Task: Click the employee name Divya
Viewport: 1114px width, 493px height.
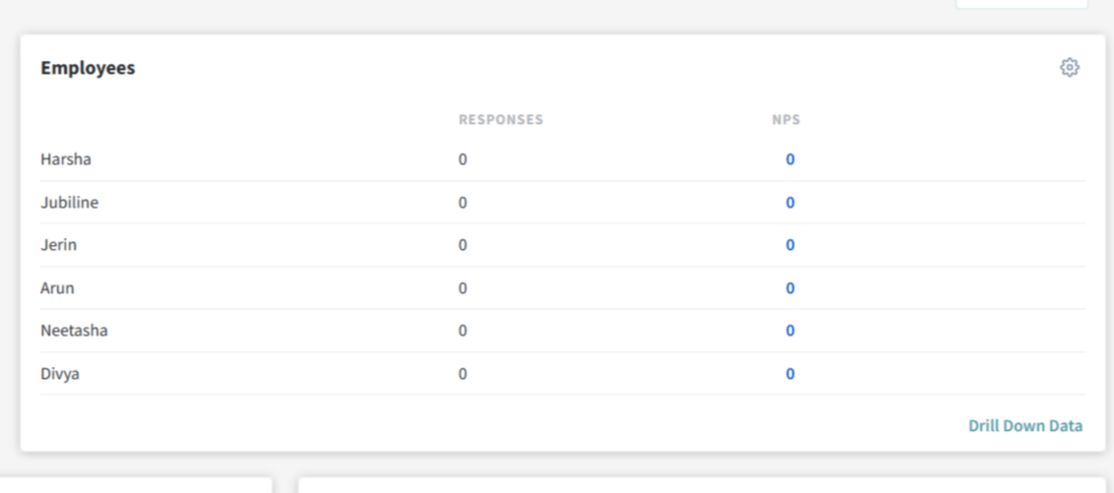Action: [60, 374]
